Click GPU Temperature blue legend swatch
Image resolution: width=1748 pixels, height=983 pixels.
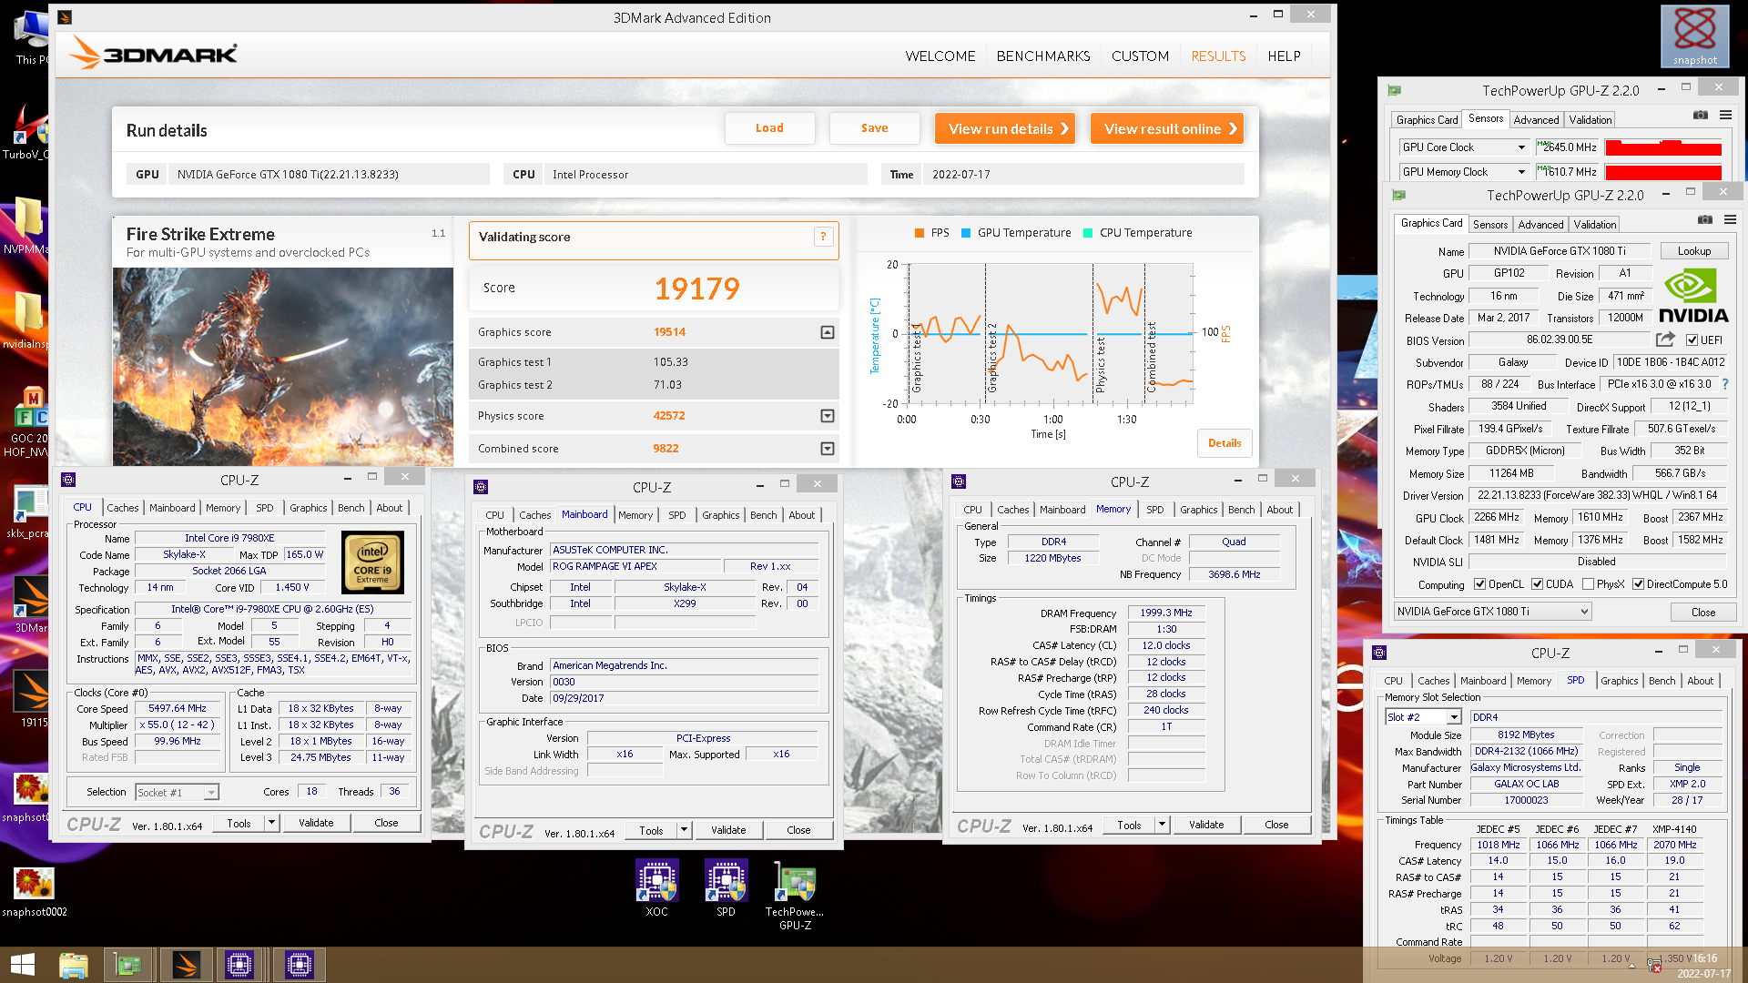[x=966, y=233]
